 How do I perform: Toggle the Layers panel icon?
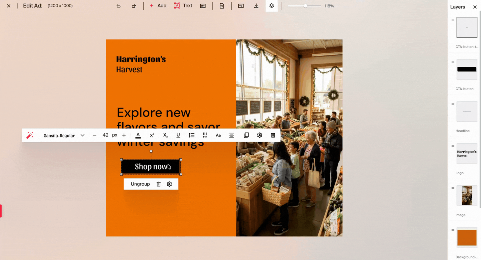click(272, 6)
